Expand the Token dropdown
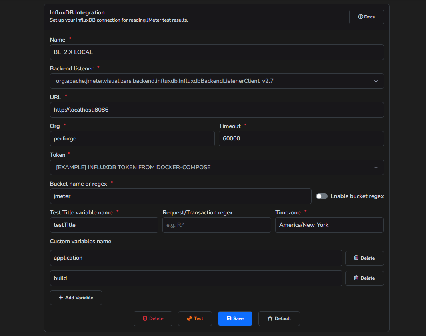Viewport: 426px width, 336px height. (x=376, y=167)
